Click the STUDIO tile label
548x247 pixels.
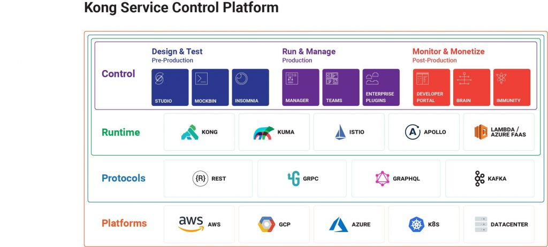pyautogui.click(x=164, y=101)
